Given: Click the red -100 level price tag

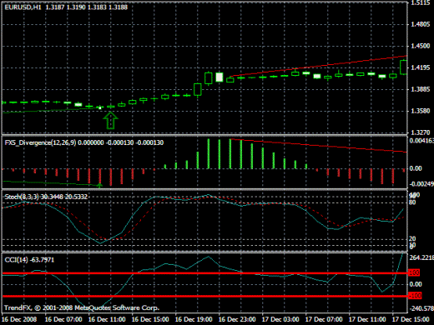Looking at the screenshot, I should [415, 296].
